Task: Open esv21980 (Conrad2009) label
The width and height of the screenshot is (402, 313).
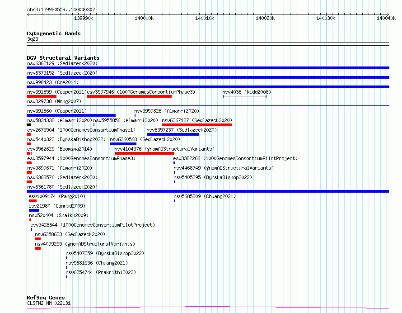Action: coord(57,206)
